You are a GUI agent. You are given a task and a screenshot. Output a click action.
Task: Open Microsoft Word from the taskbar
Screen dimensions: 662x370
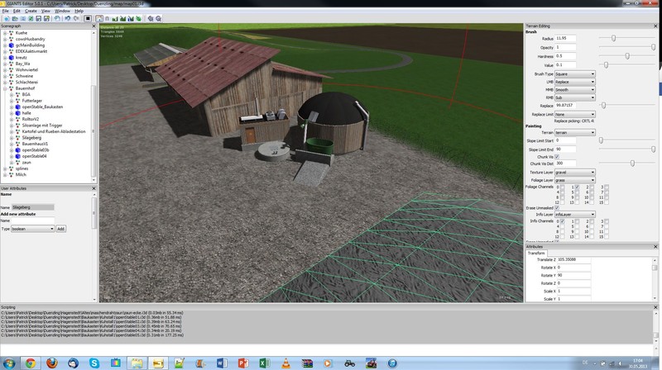coord(222,363)
